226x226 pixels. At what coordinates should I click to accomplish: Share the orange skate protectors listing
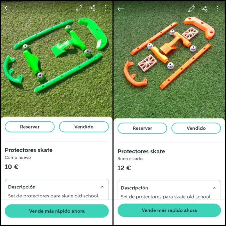(204, 9)
